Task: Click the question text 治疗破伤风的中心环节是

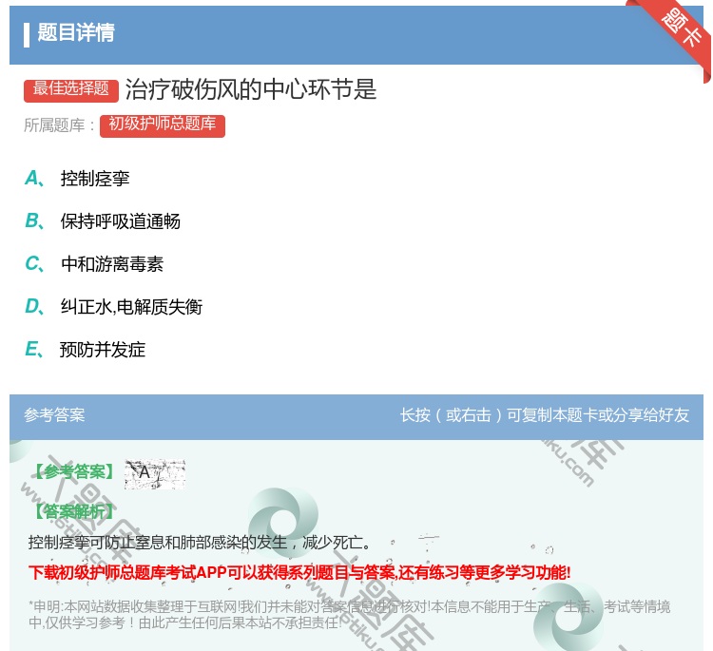Action: (251, 89)
